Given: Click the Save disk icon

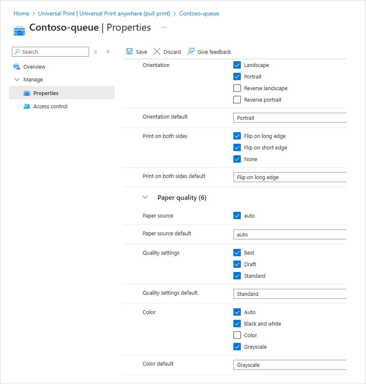Looking at the screenshot, I should (130, 52).
